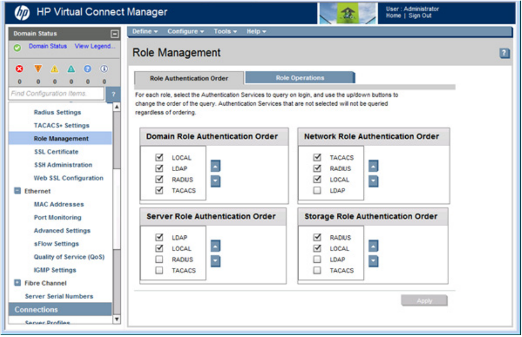Screen dimensions: 522x337
Task: Uncheck RADIUS in Domain Role order
Action: pyautogui.click(x=159, y=179)
